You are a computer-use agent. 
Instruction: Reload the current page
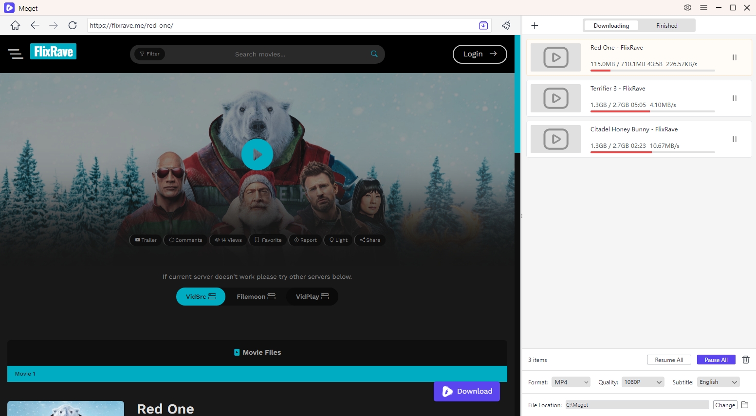(x=73, y=25)
